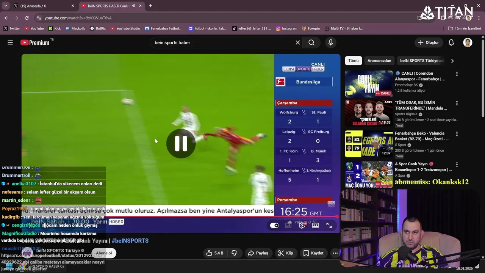Select the Tümü filter chip
The width and height of the screenshot is (485, 273).
(354, 61)
